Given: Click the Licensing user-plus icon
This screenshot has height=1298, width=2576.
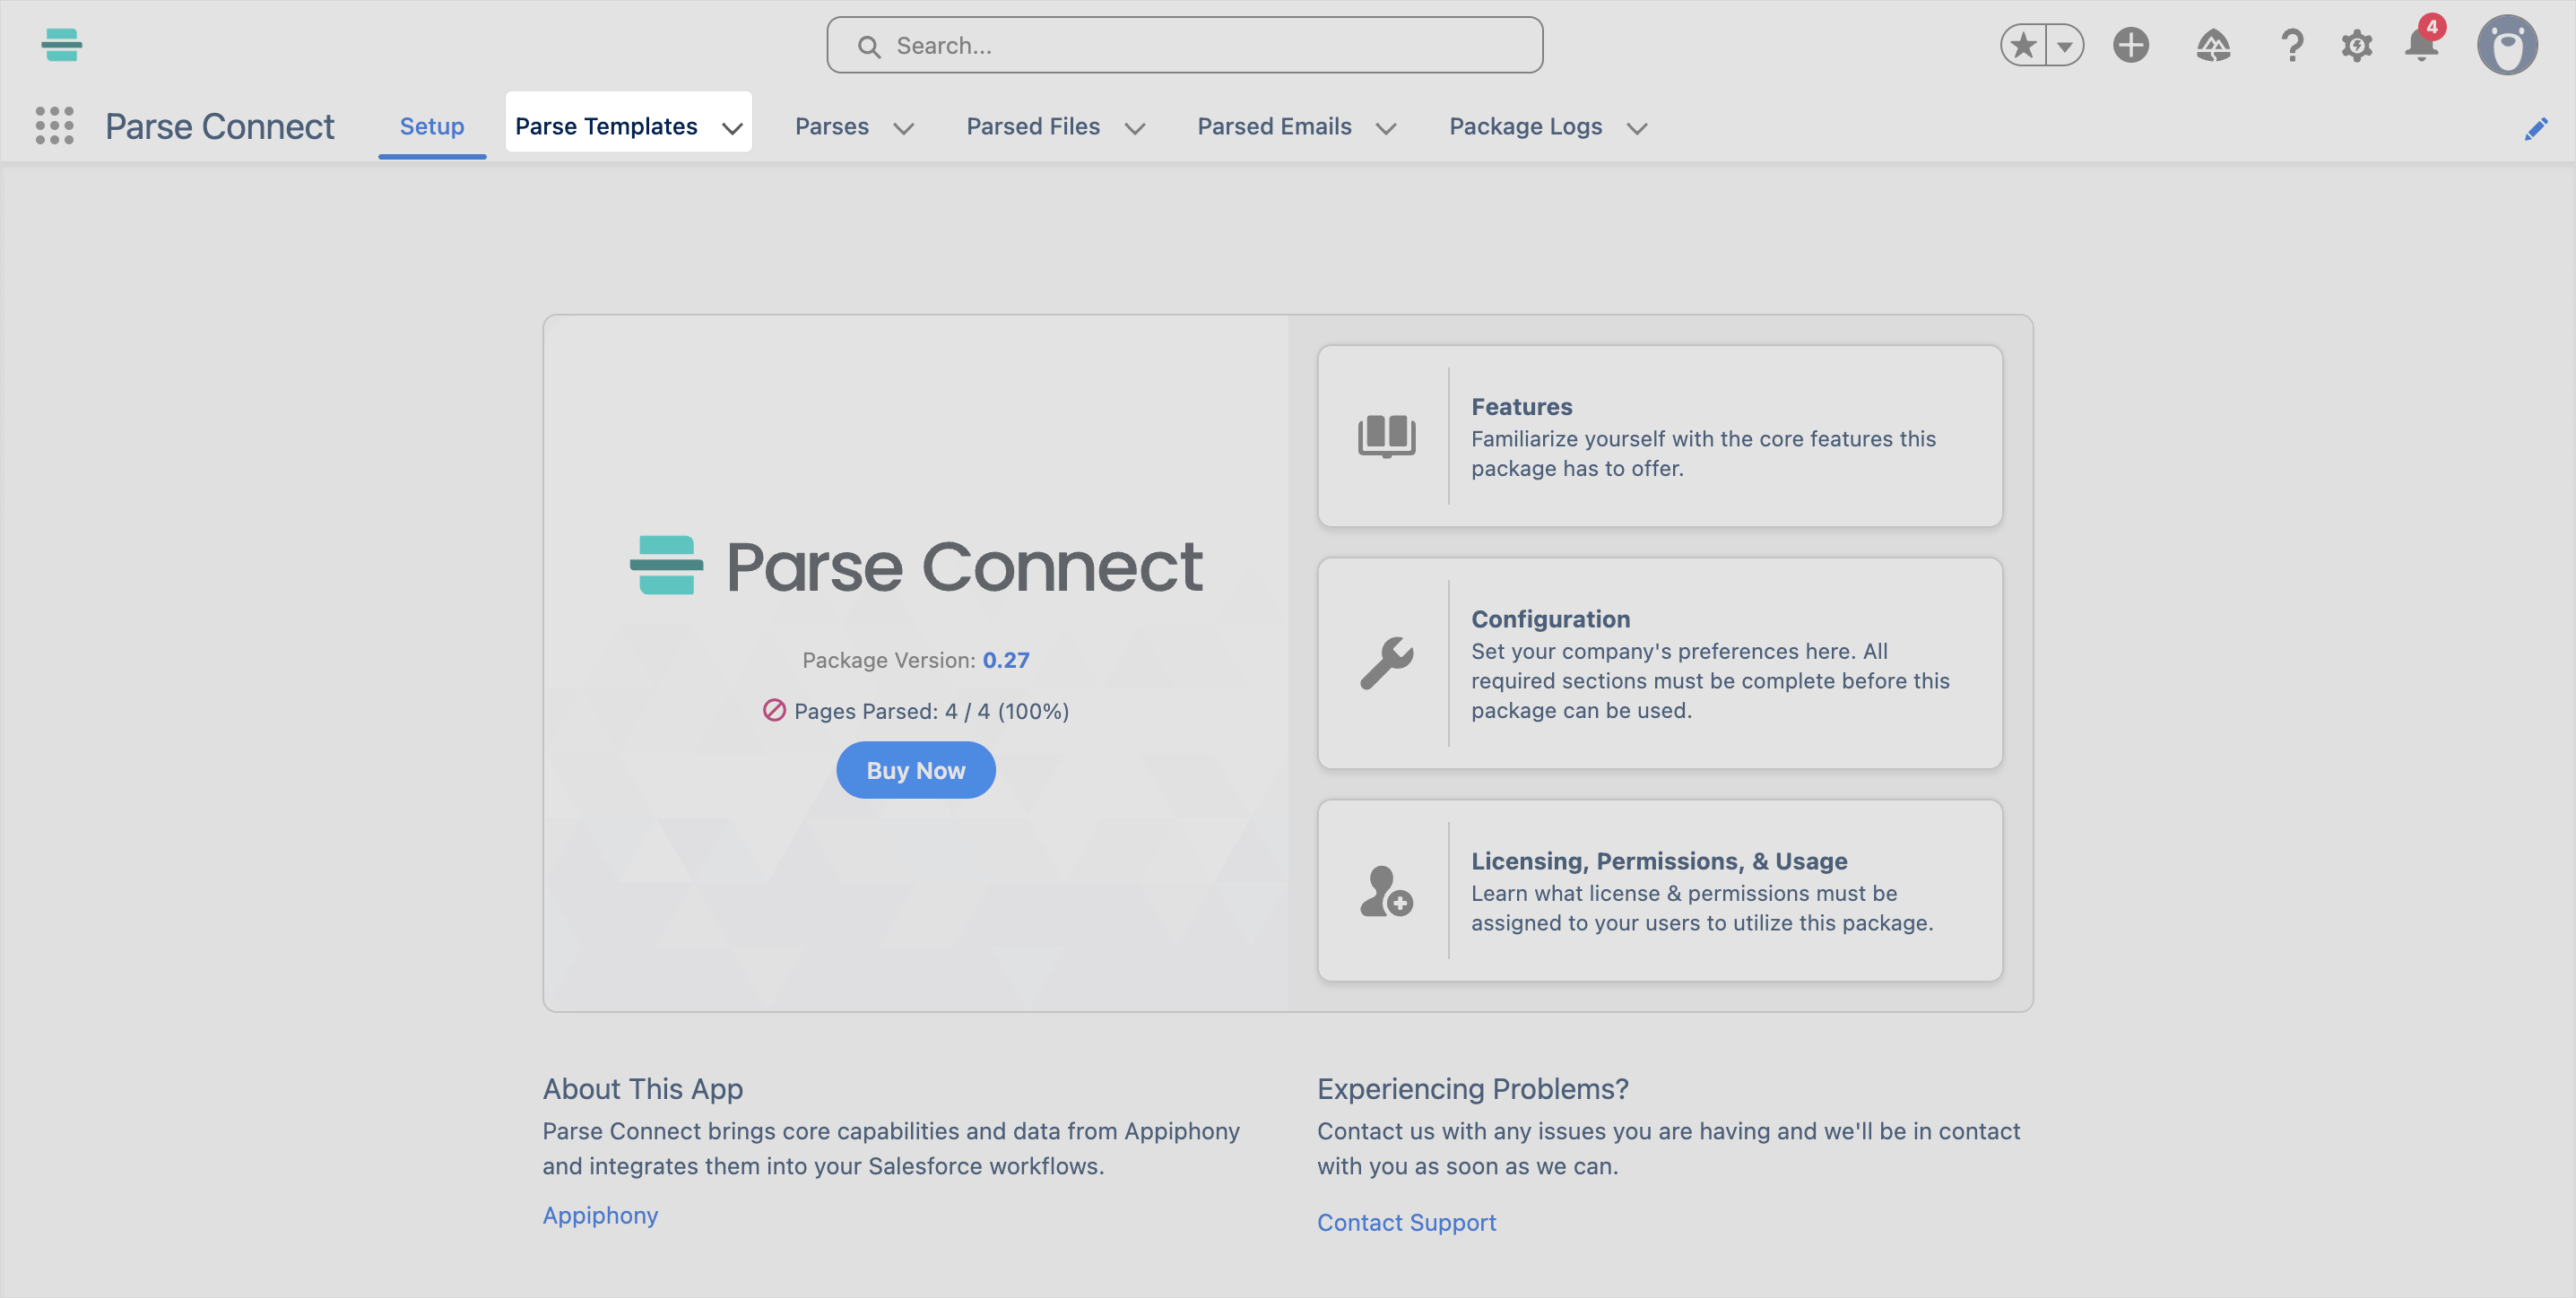Looking at the screenshot, I should point(1386,890).
